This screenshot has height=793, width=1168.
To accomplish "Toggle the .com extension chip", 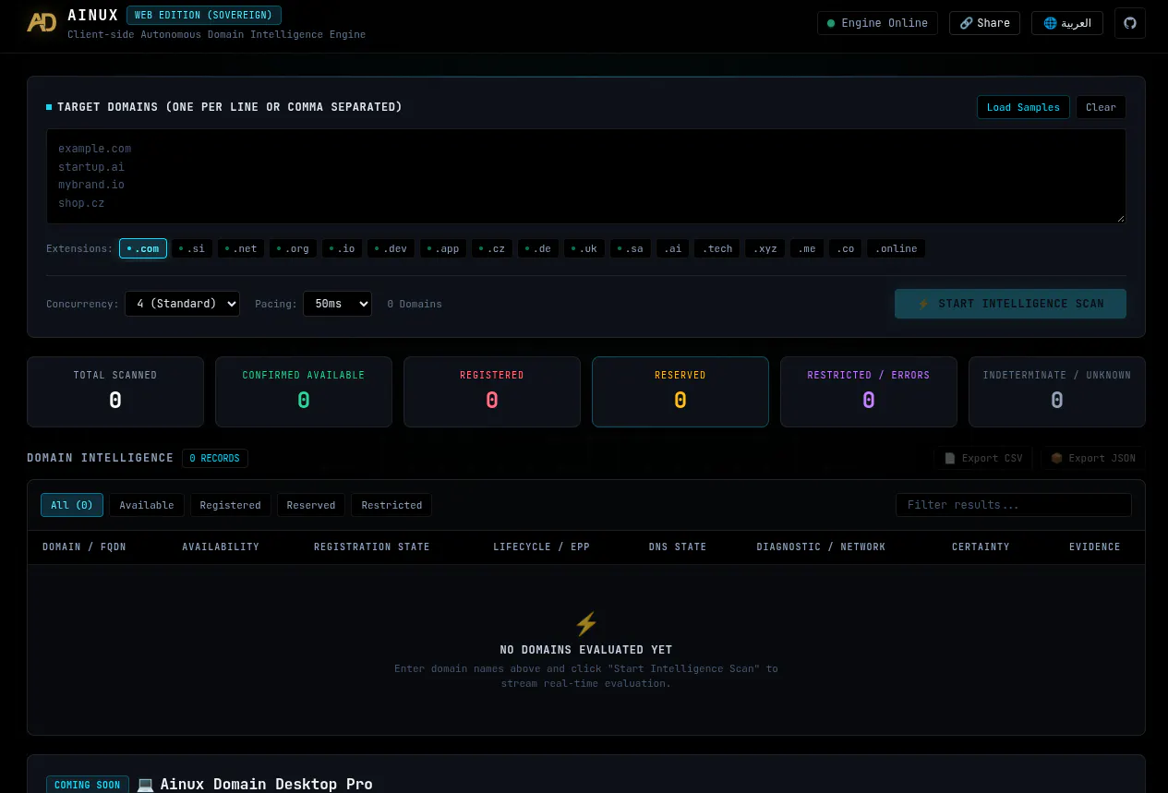I will pyautogui.click(x=143, y=248).
